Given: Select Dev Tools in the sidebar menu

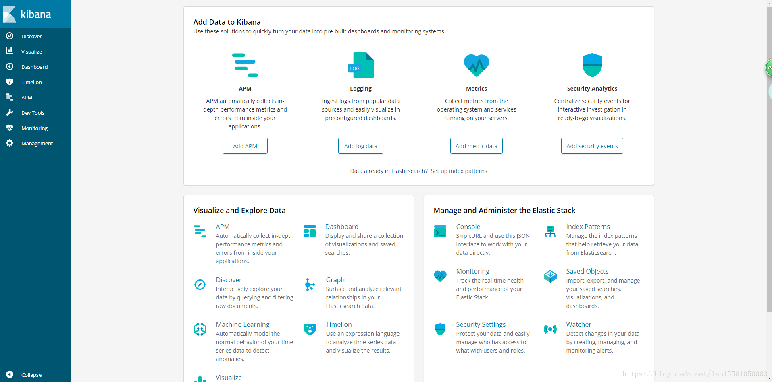Looking at the screenshot, I should [33, 113].
